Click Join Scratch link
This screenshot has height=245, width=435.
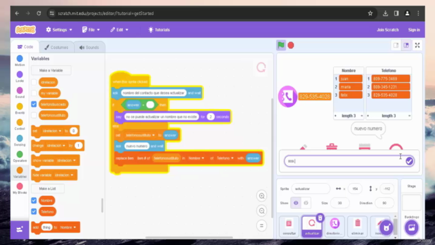[x=387, y=30]
